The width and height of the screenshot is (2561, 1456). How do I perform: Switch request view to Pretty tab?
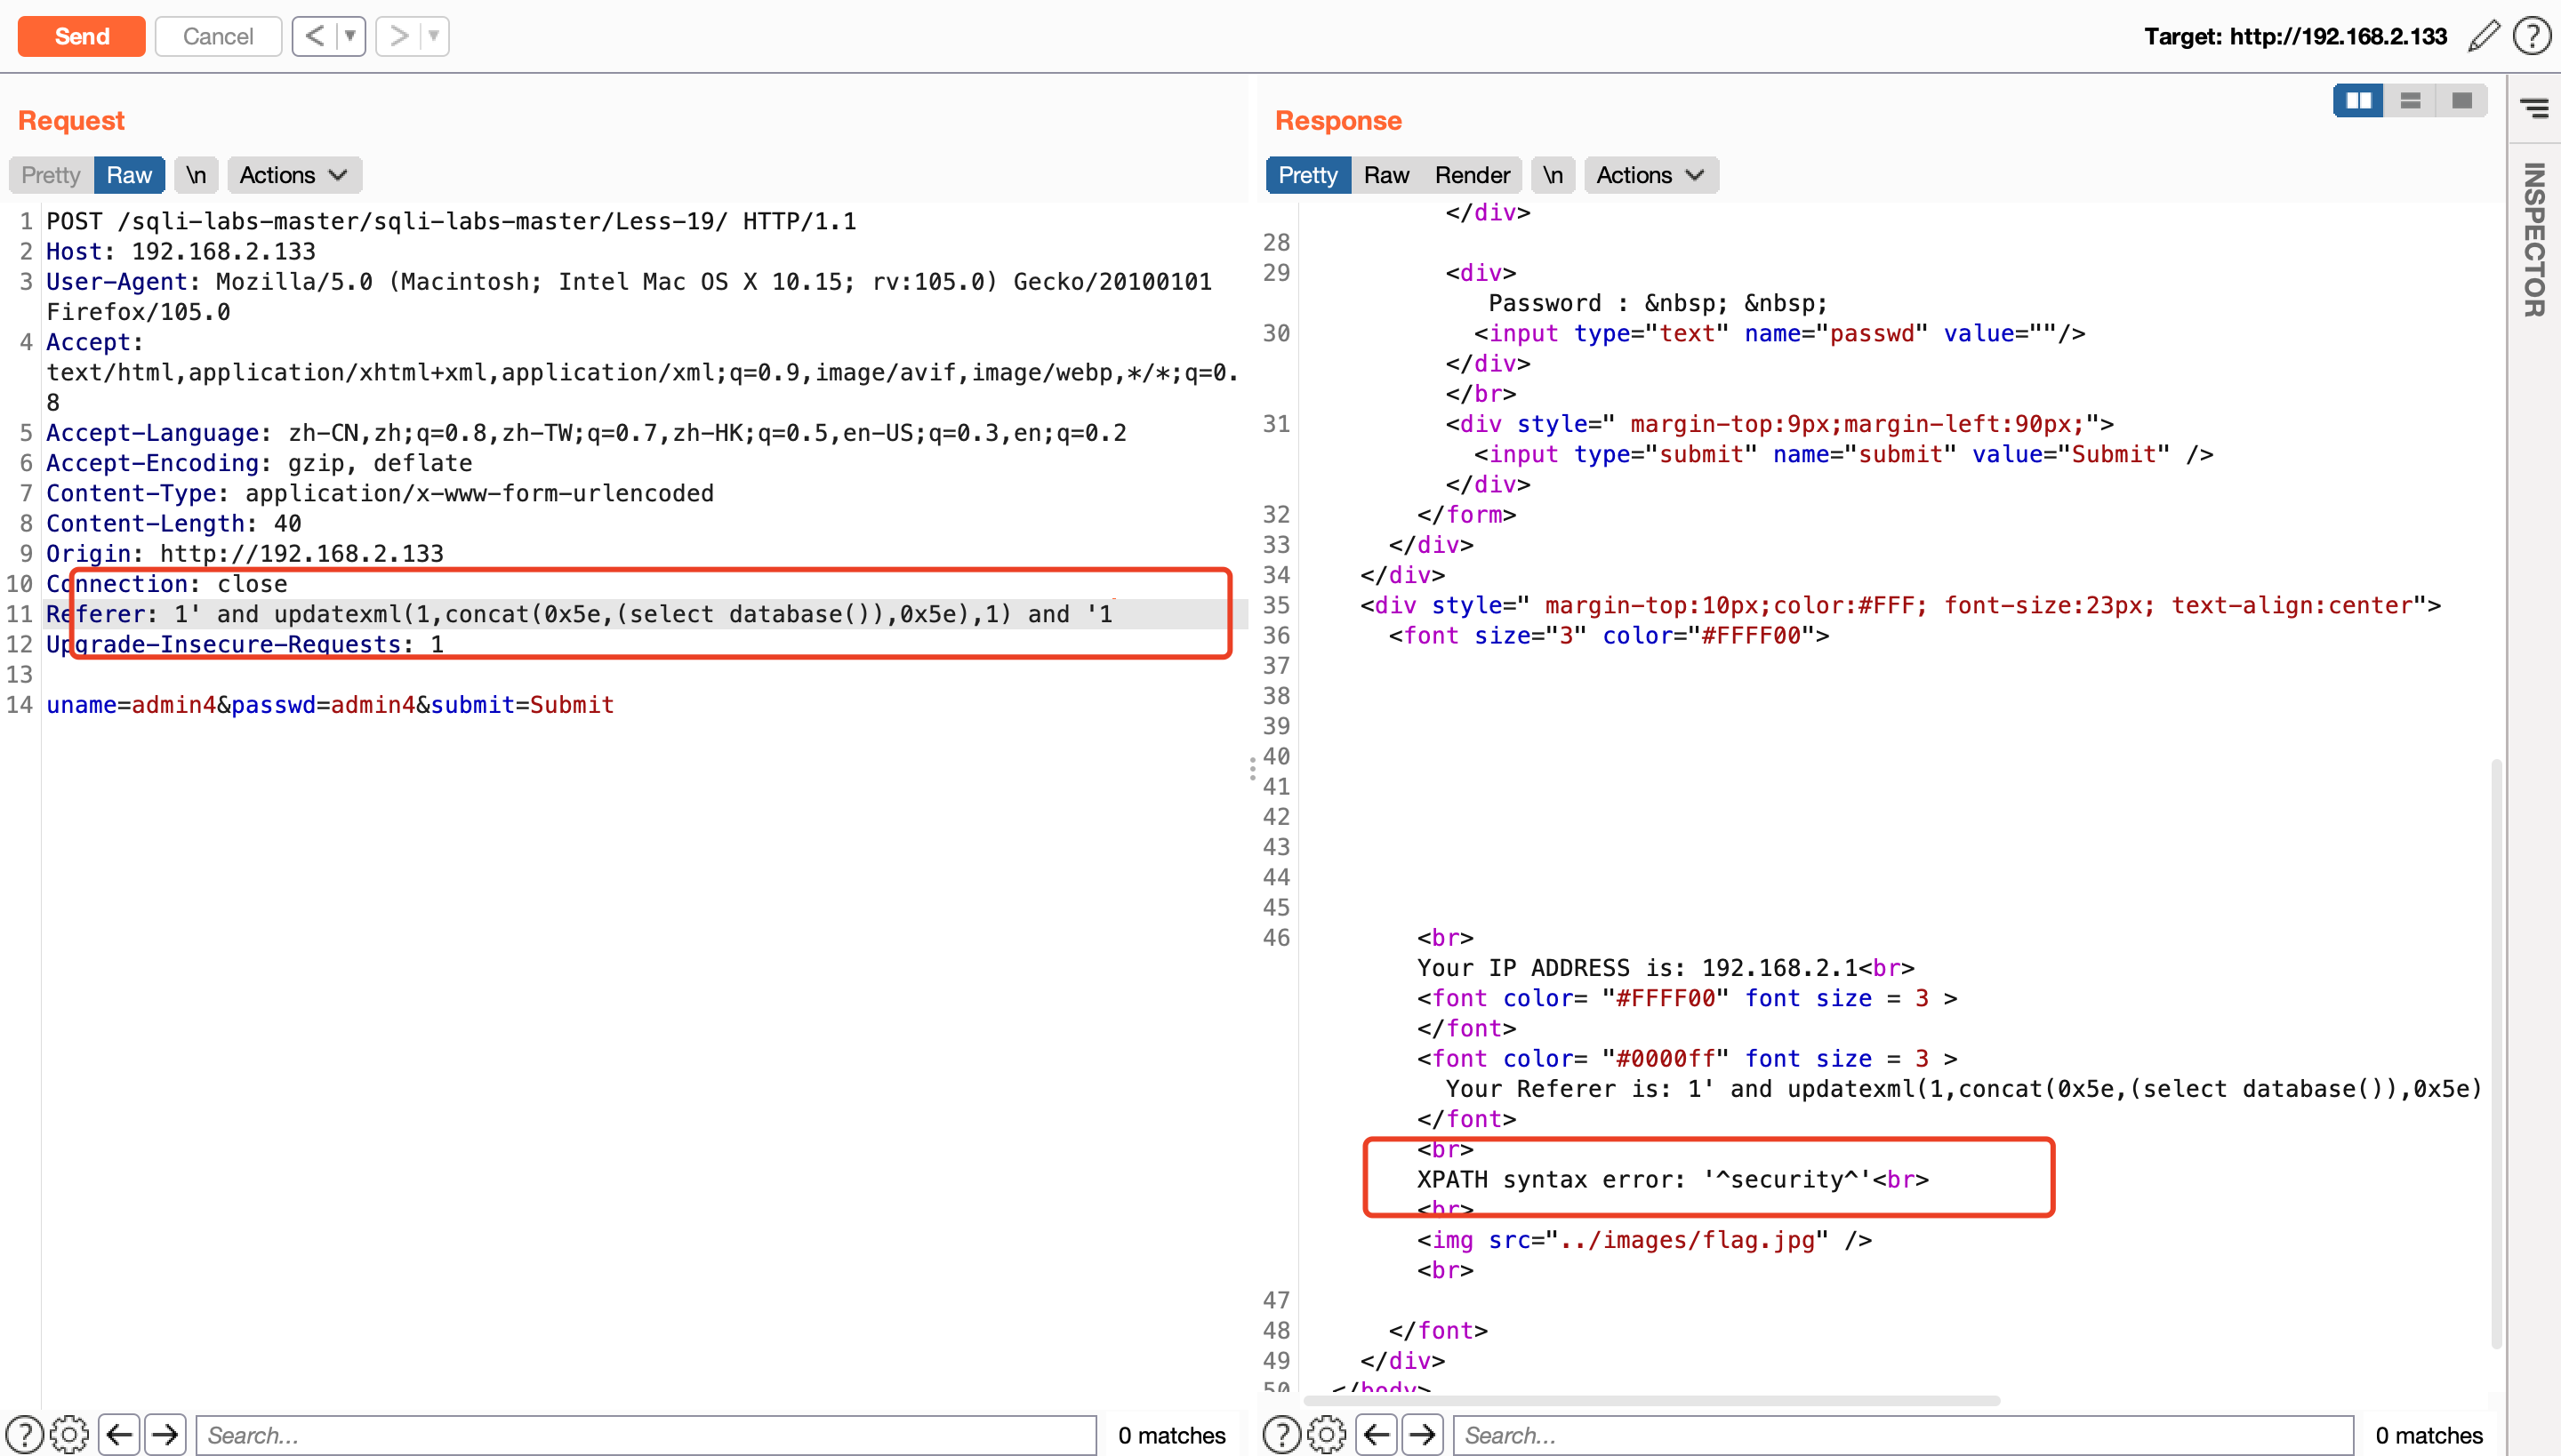point(51,175)
